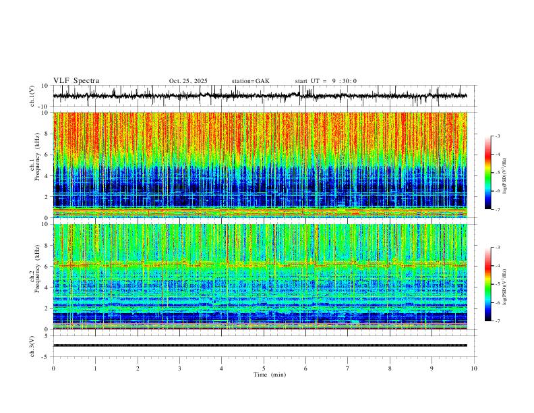Click the ch.1 voltage waveform trace
The width and height of the screenshot is (534, 413).
coord(260,96)
